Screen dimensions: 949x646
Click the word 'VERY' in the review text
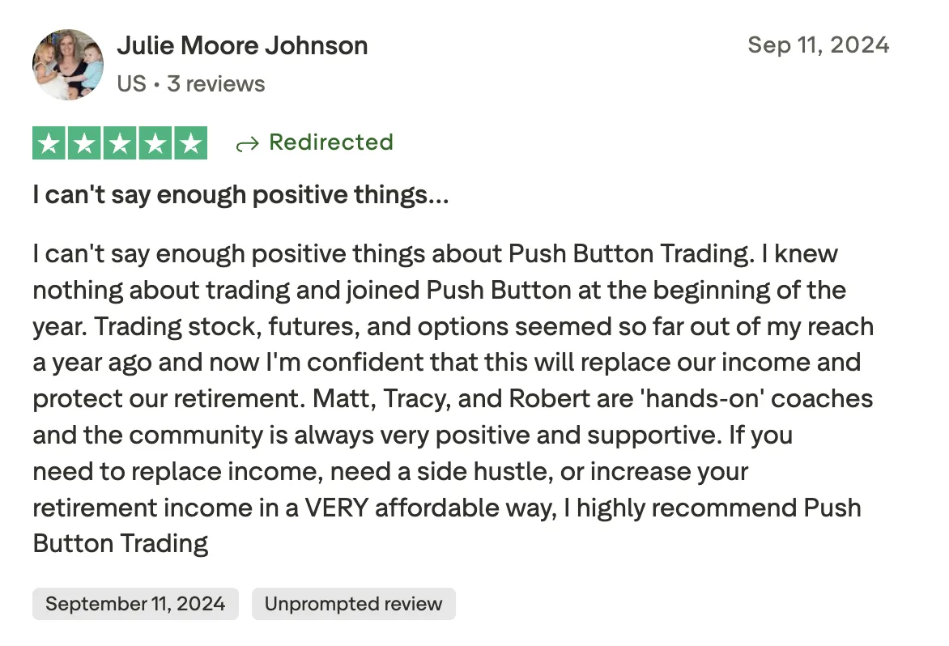click(337, 508)
